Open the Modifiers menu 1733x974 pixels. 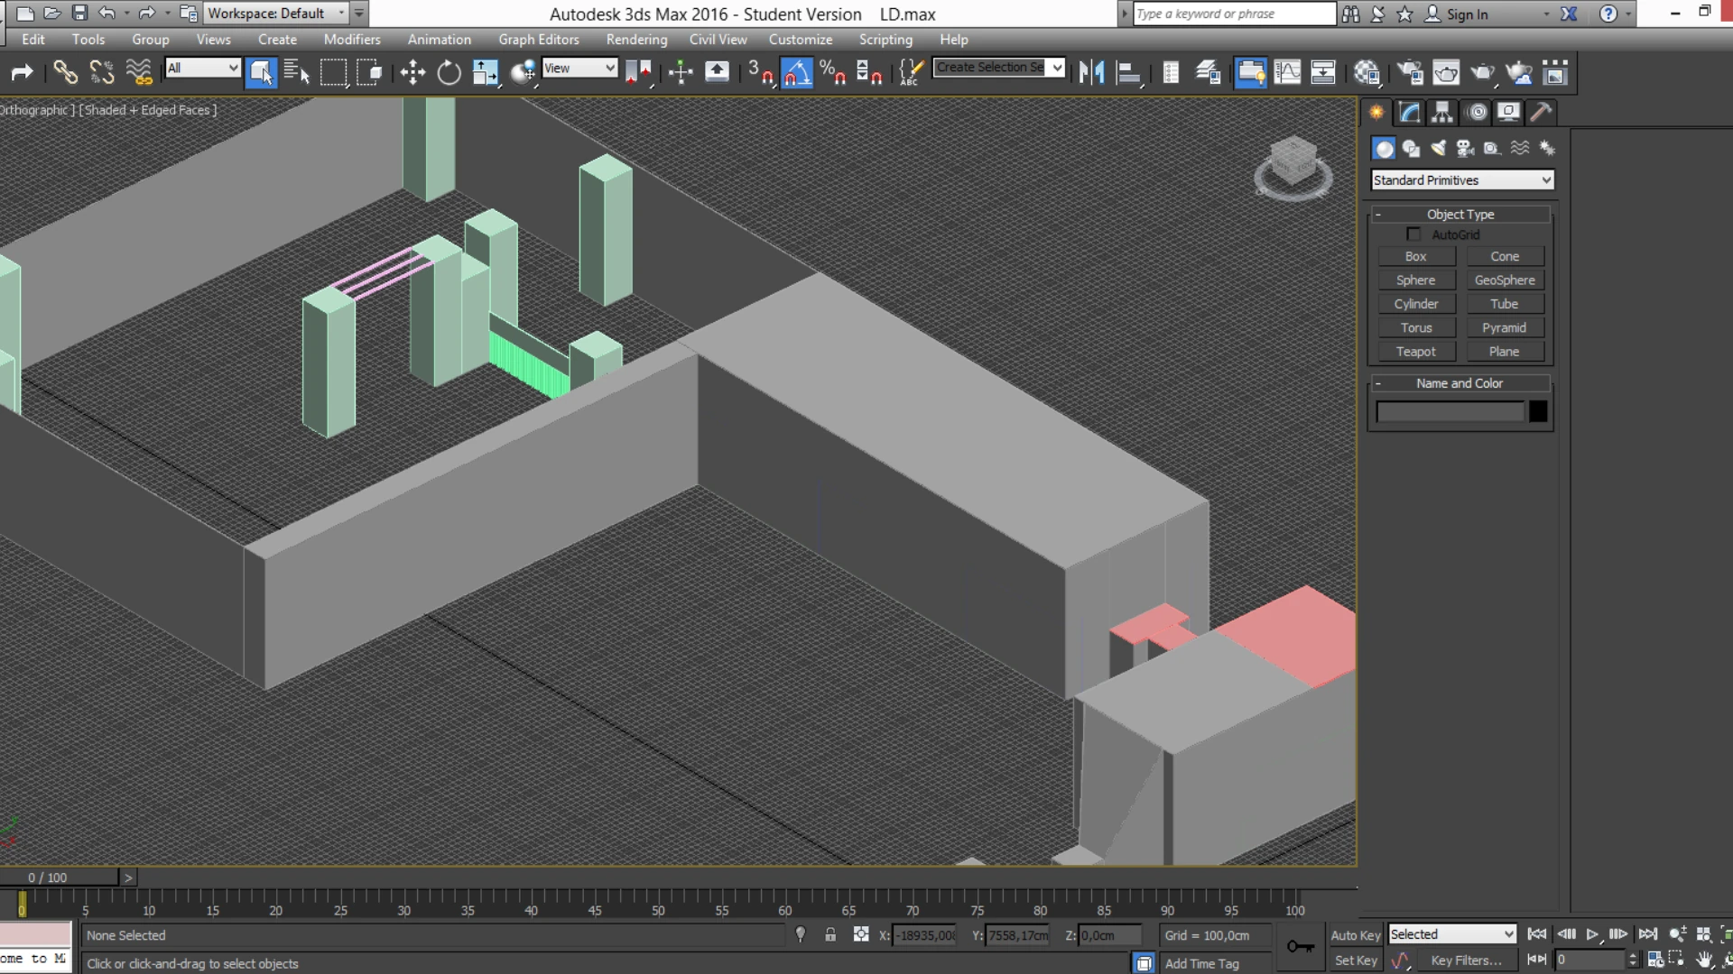tap(352, 40)
